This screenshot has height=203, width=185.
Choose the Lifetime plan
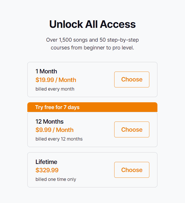[x=132, y=170]
